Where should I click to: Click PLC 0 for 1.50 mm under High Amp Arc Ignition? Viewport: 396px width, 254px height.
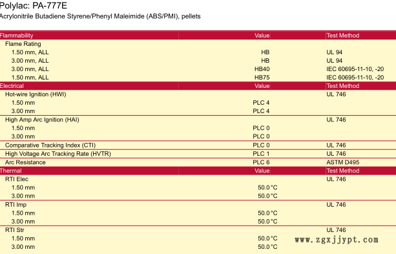coord(261,128)
